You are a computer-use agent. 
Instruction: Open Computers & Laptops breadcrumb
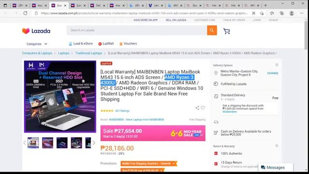pyautogui.click(x=37, y=53)
